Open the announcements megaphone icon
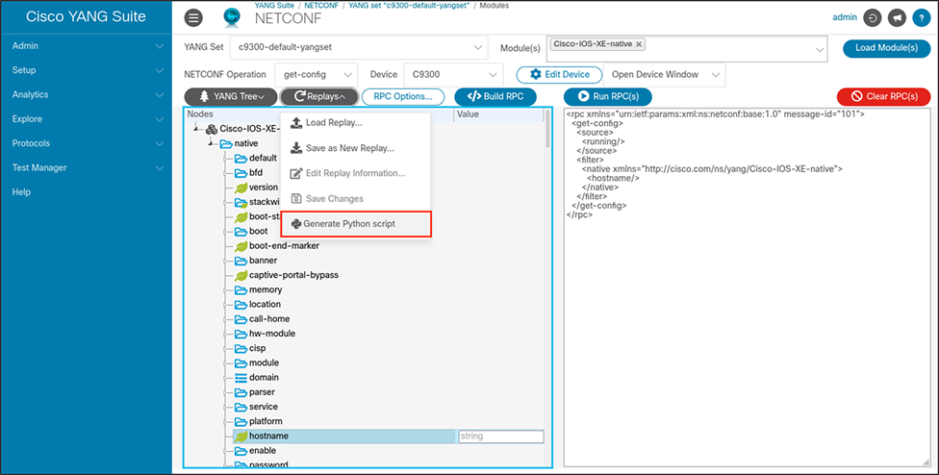The width and height of the screenshot is (939, 475). (x=897, y=18)
